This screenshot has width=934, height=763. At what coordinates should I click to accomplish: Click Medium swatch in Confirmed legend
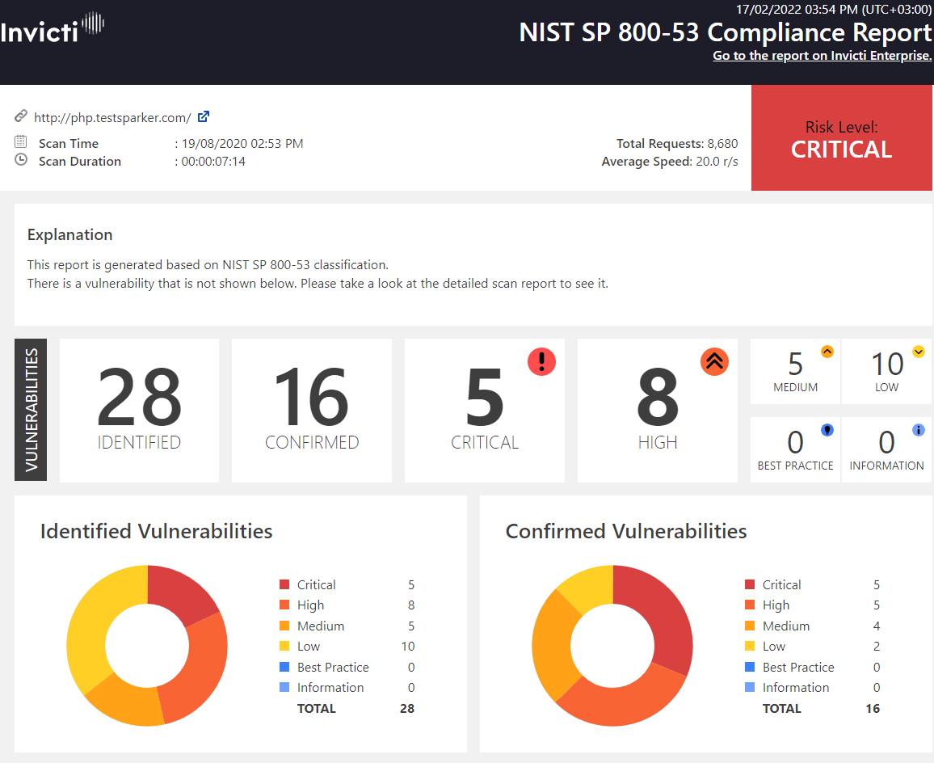(x=750, y=626)
